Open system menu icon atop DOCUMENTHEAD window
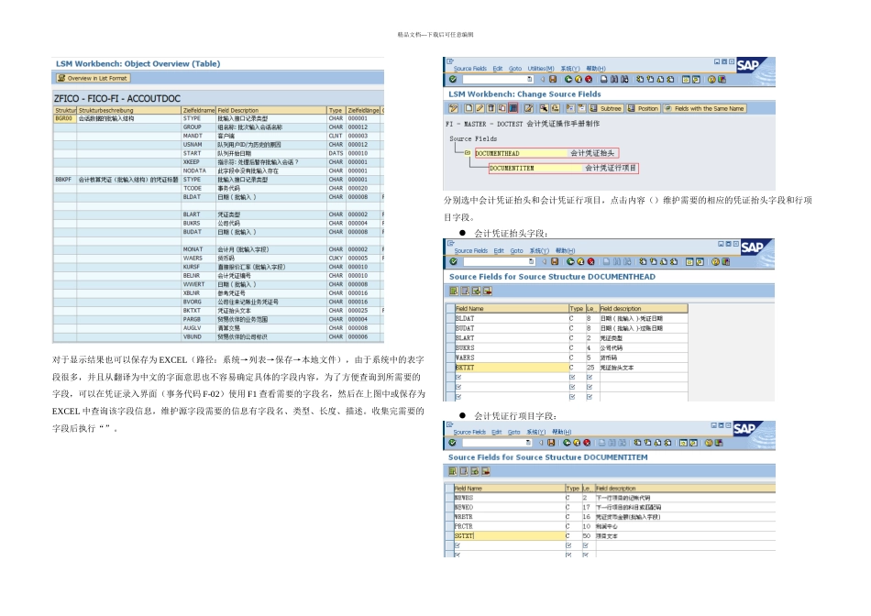The height and width of the screenshot is (616, 871). pyautogui.click(x=450, y=243)
